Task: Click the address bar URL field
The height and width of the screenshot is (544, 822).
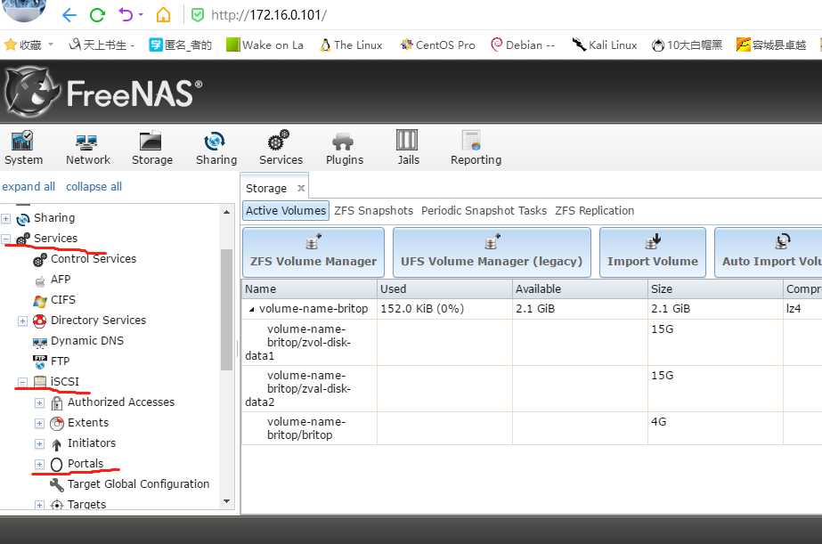Action: click(x=269, y=14)
